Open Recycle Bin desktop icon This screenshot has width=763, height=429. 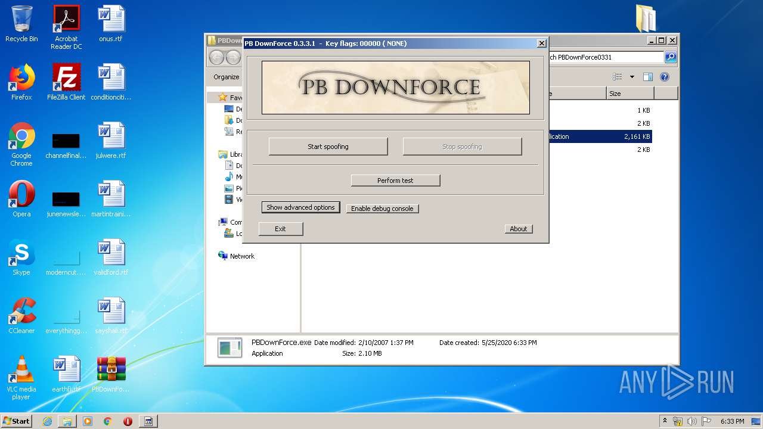[21, 24]
